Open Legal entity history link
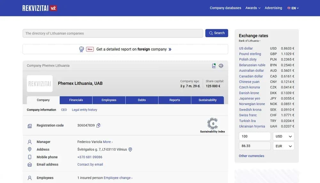 click(84, 110)
